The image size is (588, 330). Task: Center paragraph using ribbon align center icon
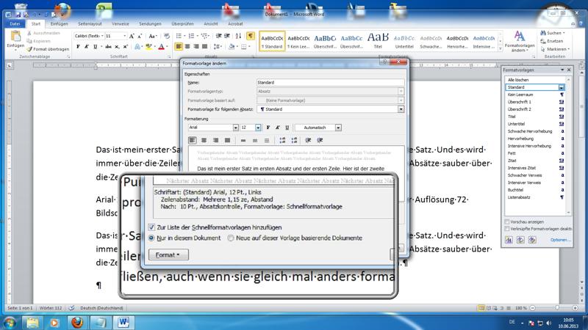187,47
